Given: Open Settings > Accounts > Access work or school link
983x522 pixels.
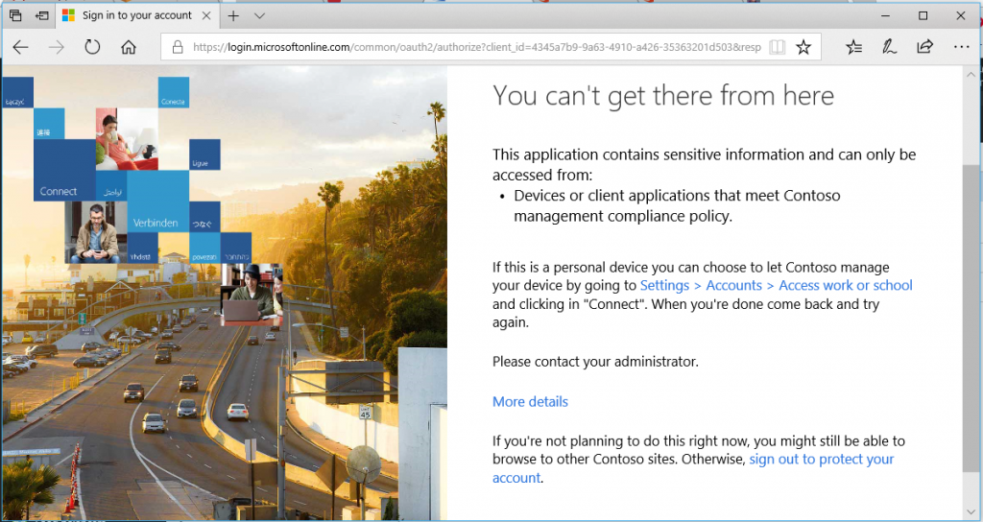Looking at the screenshot, I should point(776,286).
